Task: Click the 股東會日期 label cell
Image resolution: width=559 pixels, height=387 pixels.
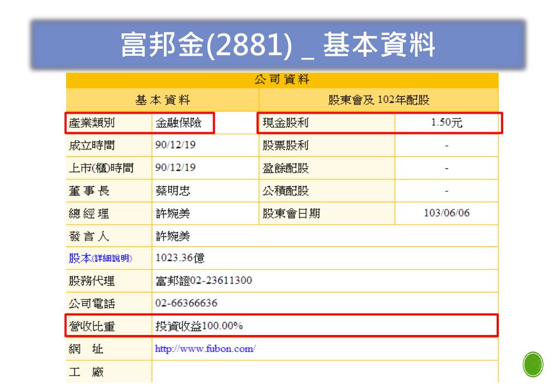Action: coord(327,214)
